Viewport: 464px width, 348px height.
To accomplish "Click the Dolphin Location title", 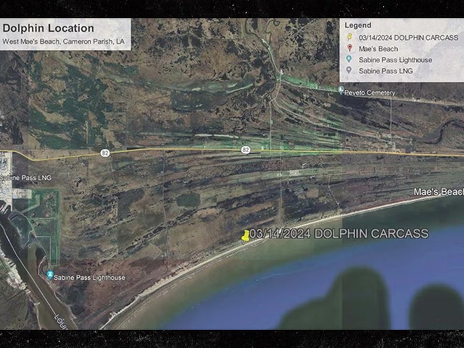I will pos(48,28).
